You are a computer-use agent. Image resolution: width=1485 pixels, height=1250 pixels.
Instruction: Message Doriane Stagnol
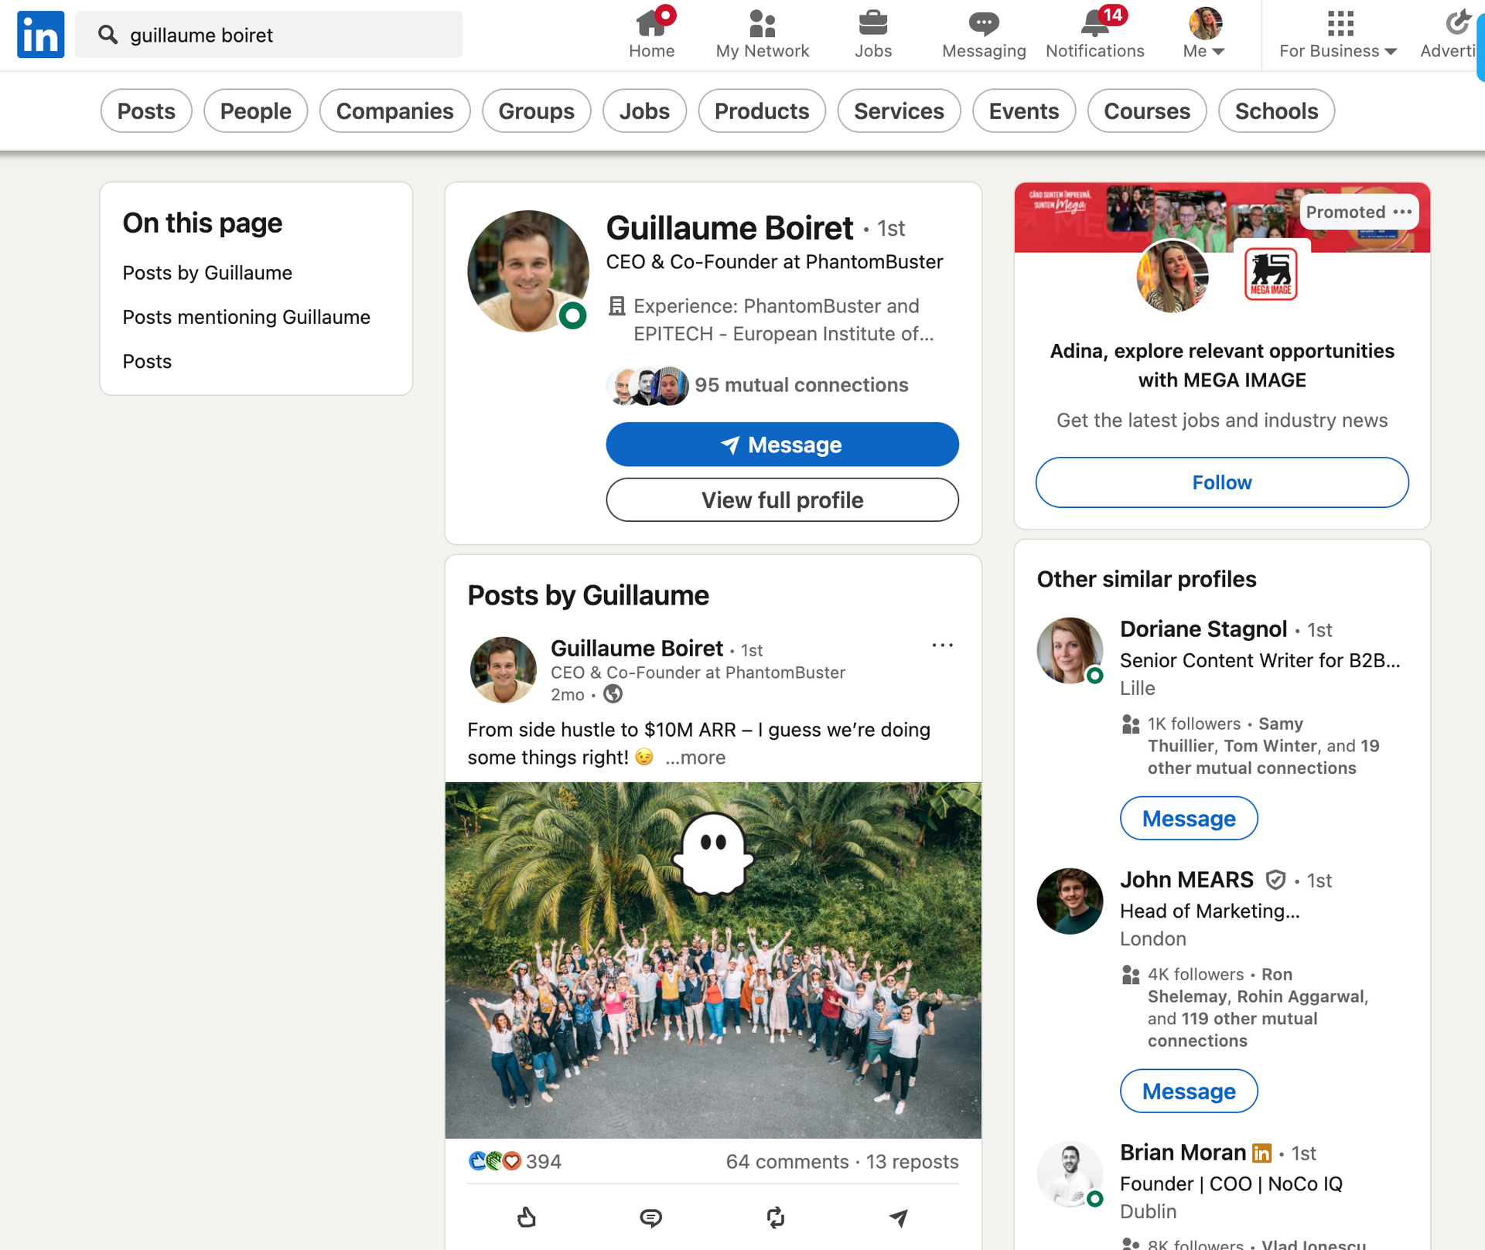tap(1189, 818)
